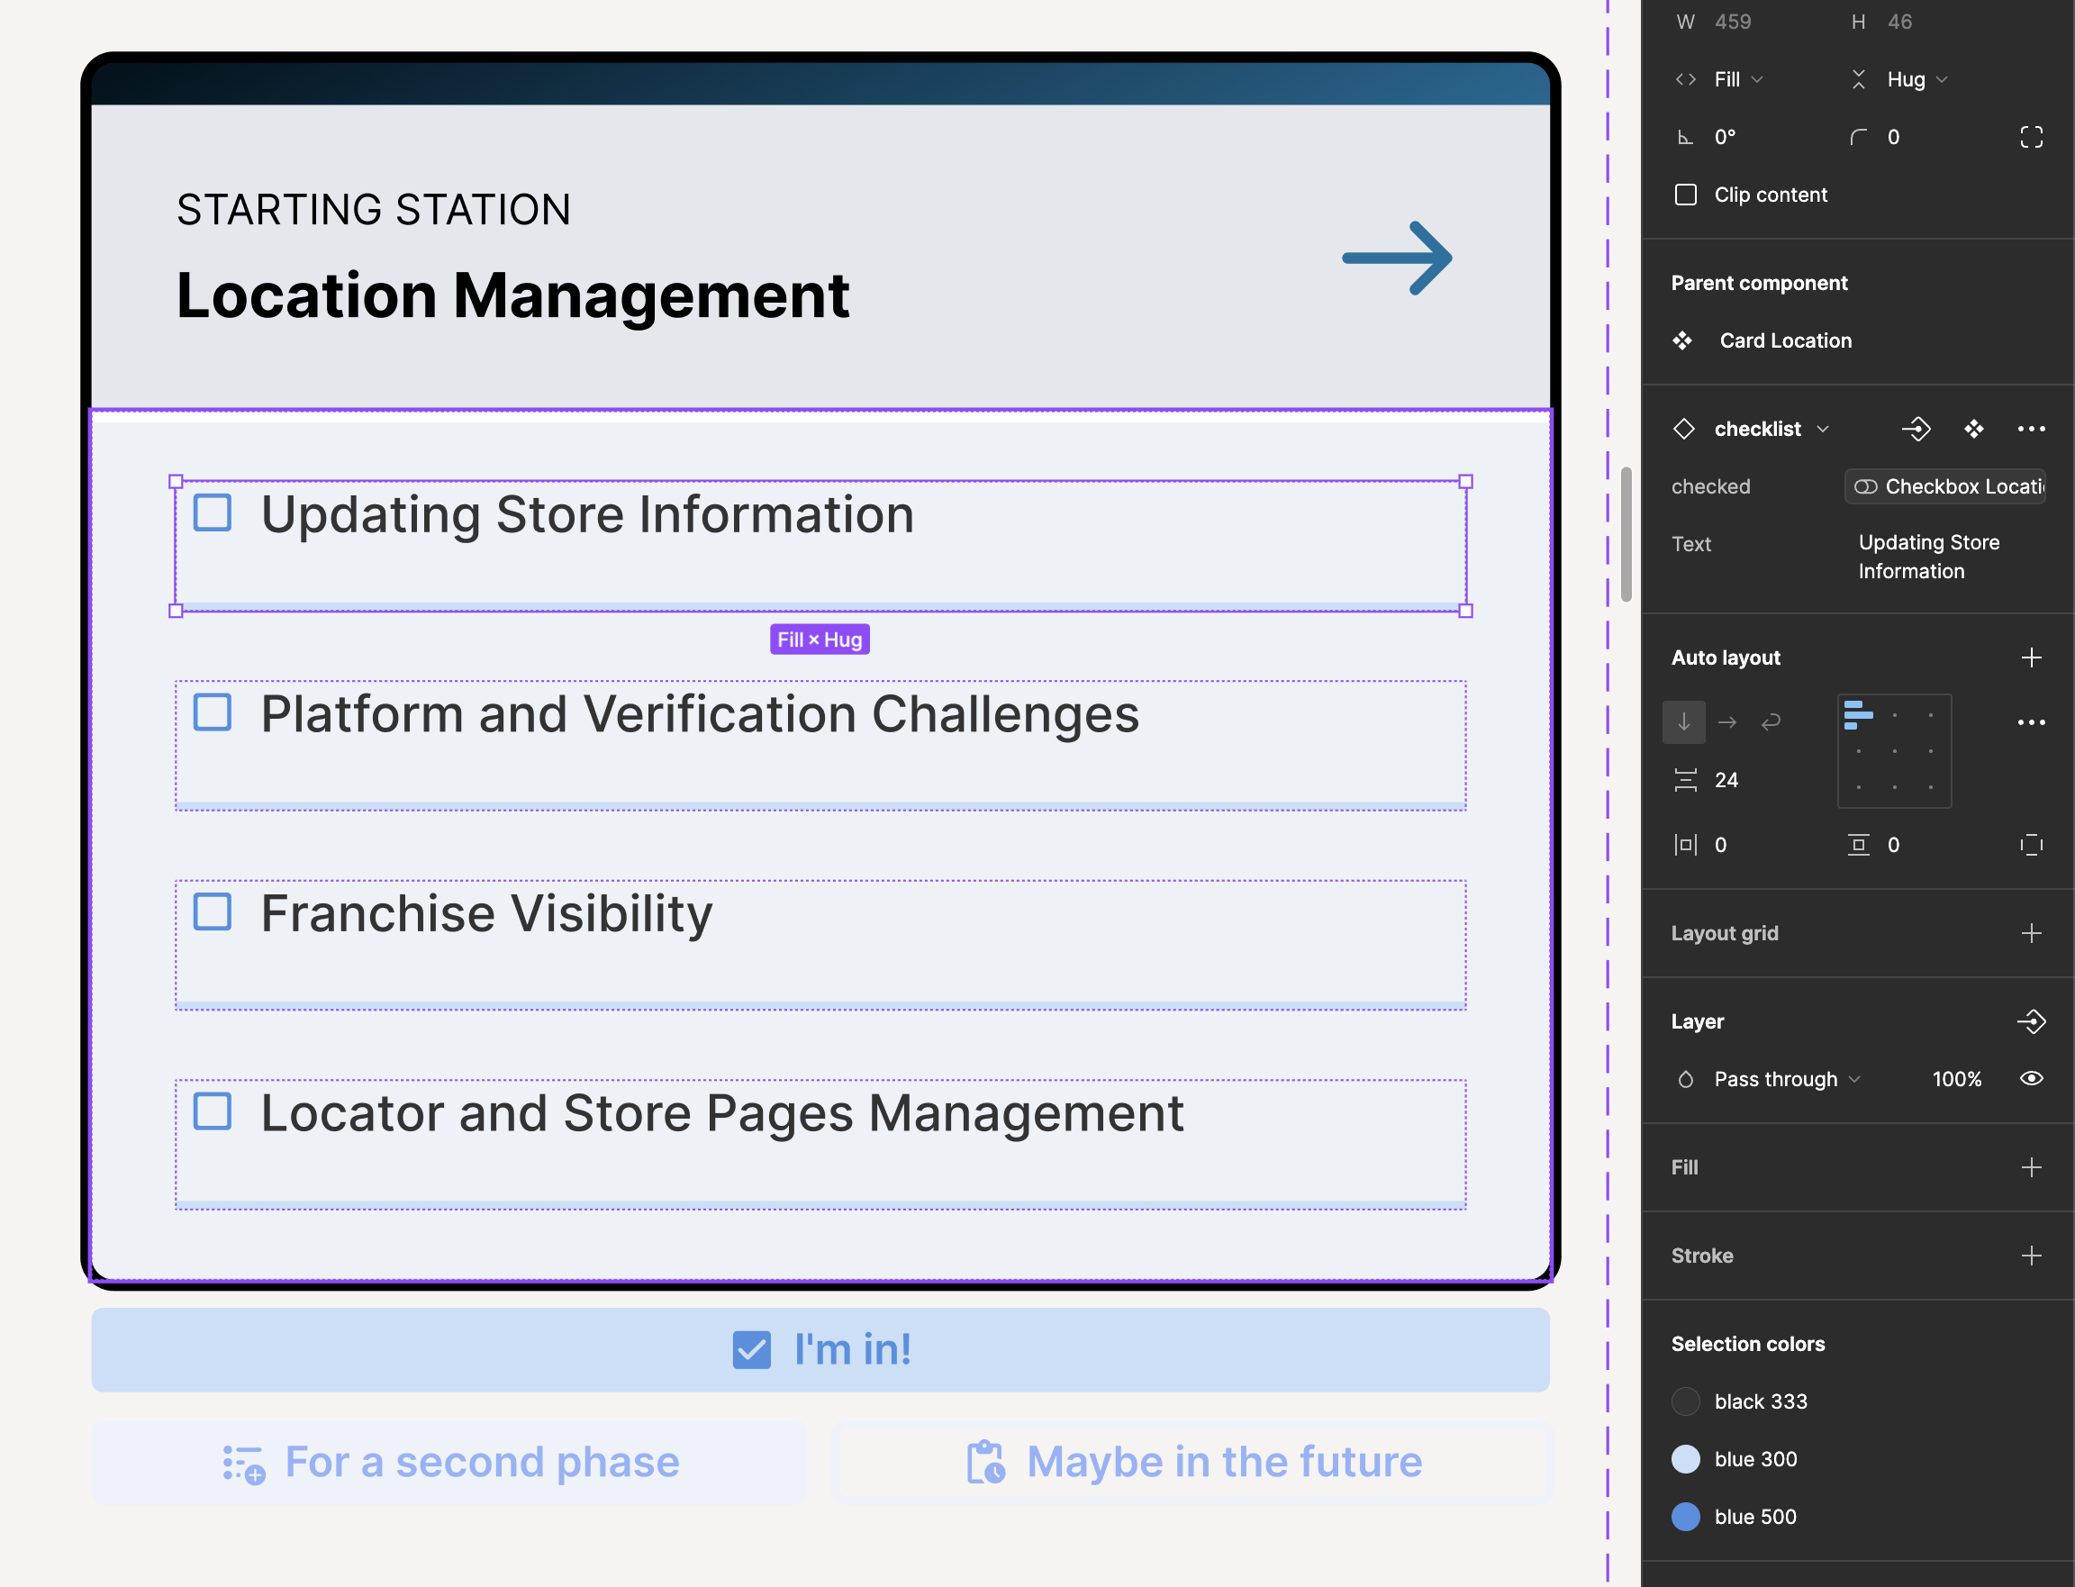
Task: Add a fill with plus icon
Action: [x=2032, y=1167]
